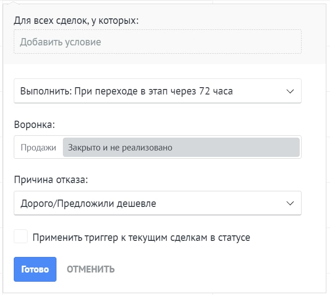
Task: Expand the Дорого/Предложили дешевле refusal reason dropdown
Action: [157, 203]
